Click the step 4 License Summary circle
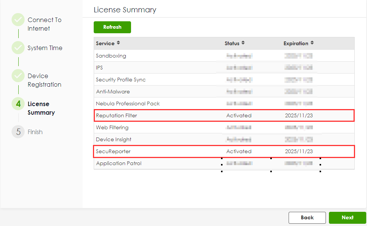This screenshot has width=367, height=226. pyautogui.click(x=18, y=104)
